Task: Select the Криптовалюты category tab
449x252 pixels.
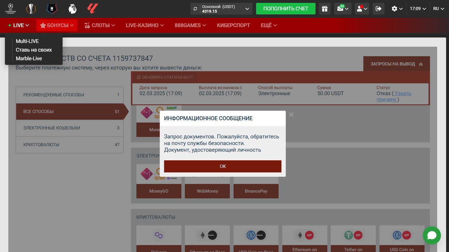Action: [x=69, y=145]
